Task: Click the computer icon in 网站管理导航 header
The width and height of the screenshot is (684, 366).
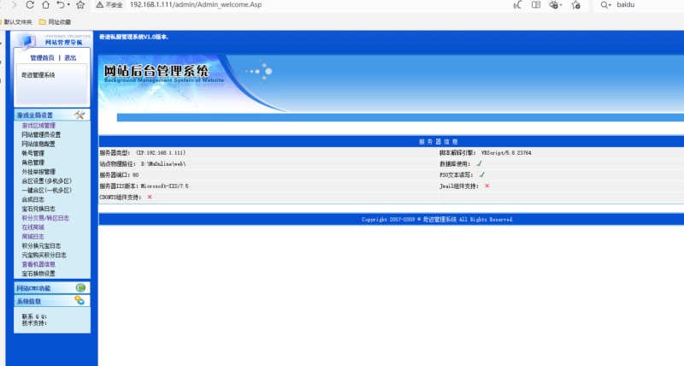Action: coord(28,41)
